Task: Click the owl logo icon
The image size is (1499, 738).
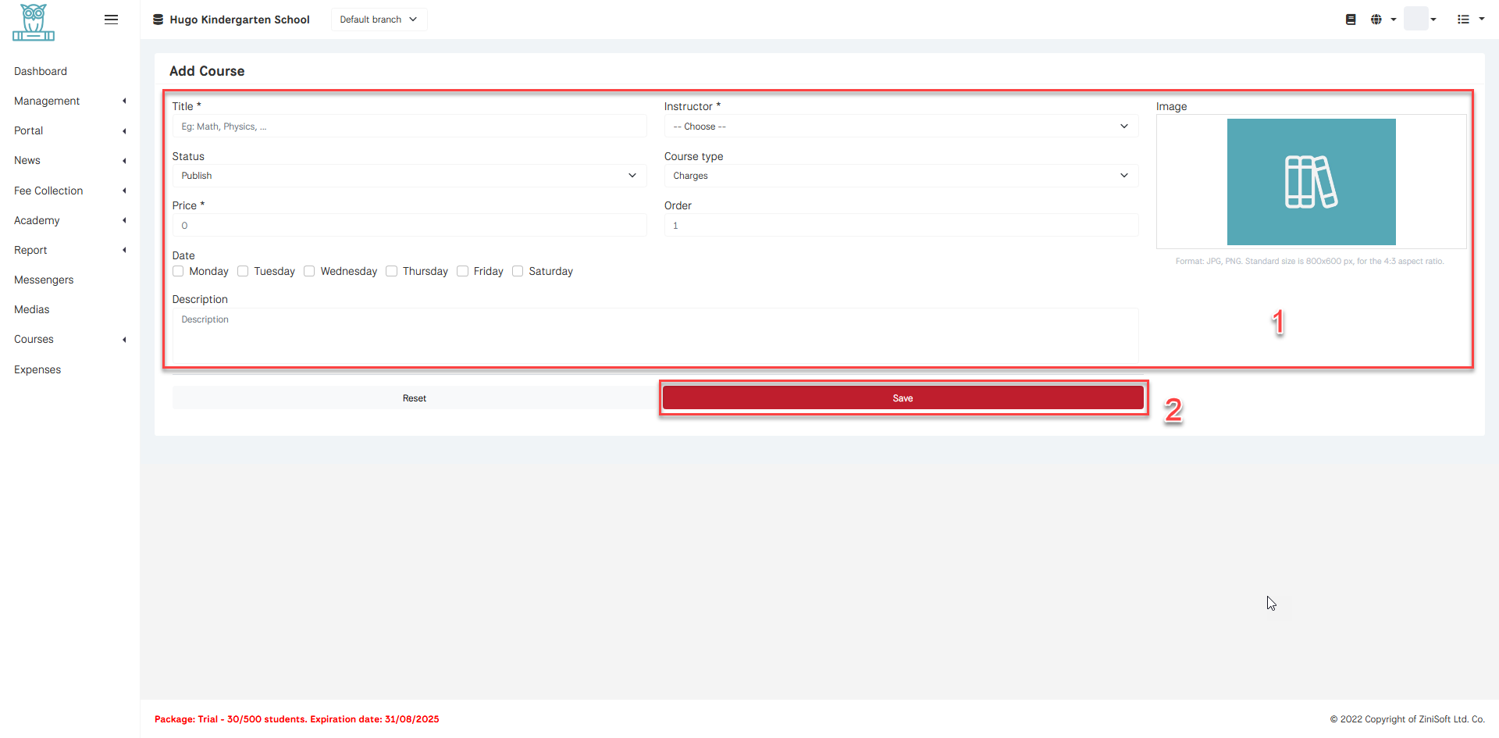Action: click(x=34, y=22)
